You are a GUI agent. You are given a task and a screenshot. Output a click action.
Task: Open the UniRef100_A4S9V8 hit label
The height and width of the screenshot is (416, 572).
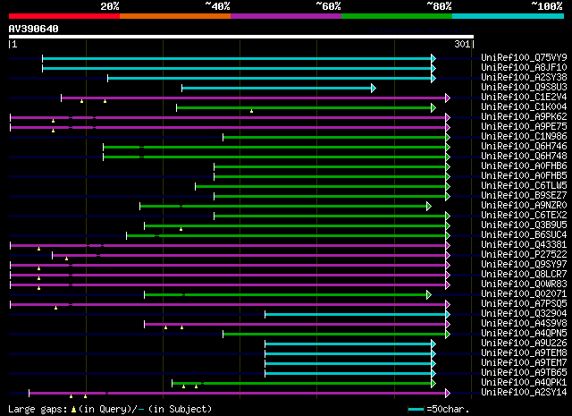[x=524, y=323]
